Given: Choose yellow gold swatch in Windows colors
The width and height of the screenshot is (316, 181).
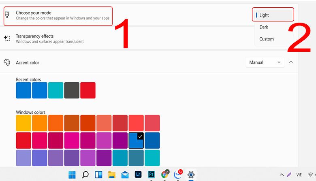Looking at the screenshot, I should (23, 123).
